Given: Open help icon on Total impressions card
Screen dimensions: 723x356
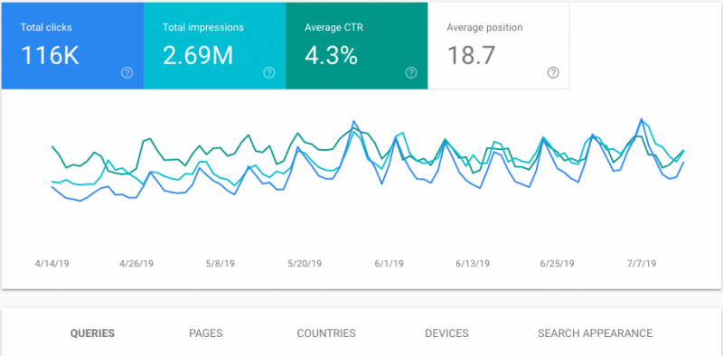Looking at the screenshot, I should pyautogui.click(x=269, y=72).
